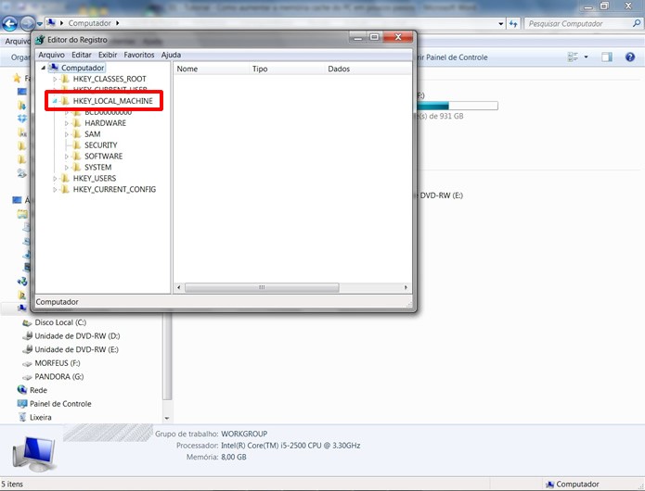This screenshot has width=645, height=491.
Task: Click the horizontal scrollbar thumb in values pane
Action: pyautogui.click(x=262, y=287)
